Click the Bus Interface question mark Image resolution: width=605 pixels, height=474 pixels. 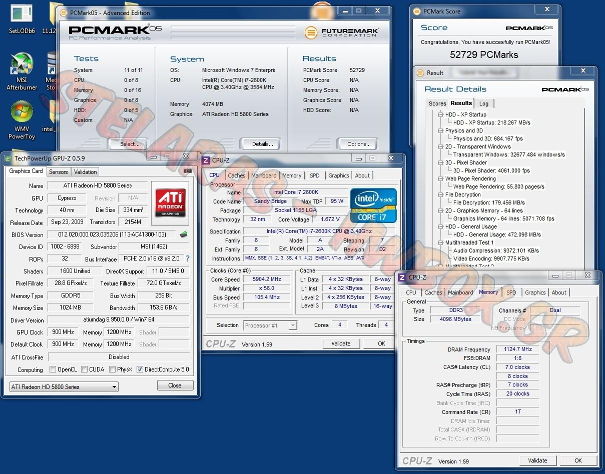[188, 259]
